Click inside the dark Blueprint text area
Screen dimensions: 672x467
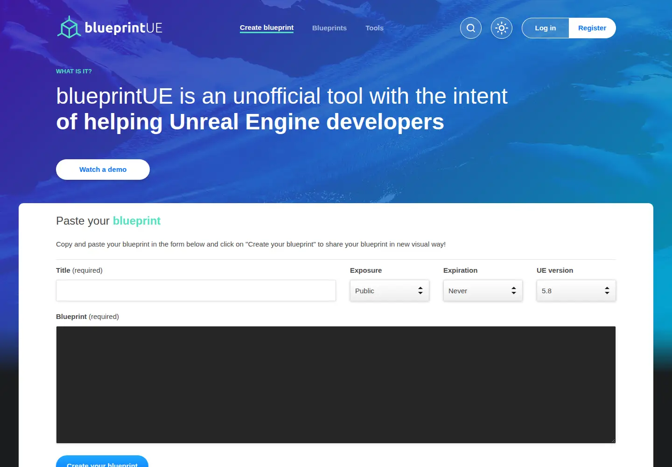[336, 385]
